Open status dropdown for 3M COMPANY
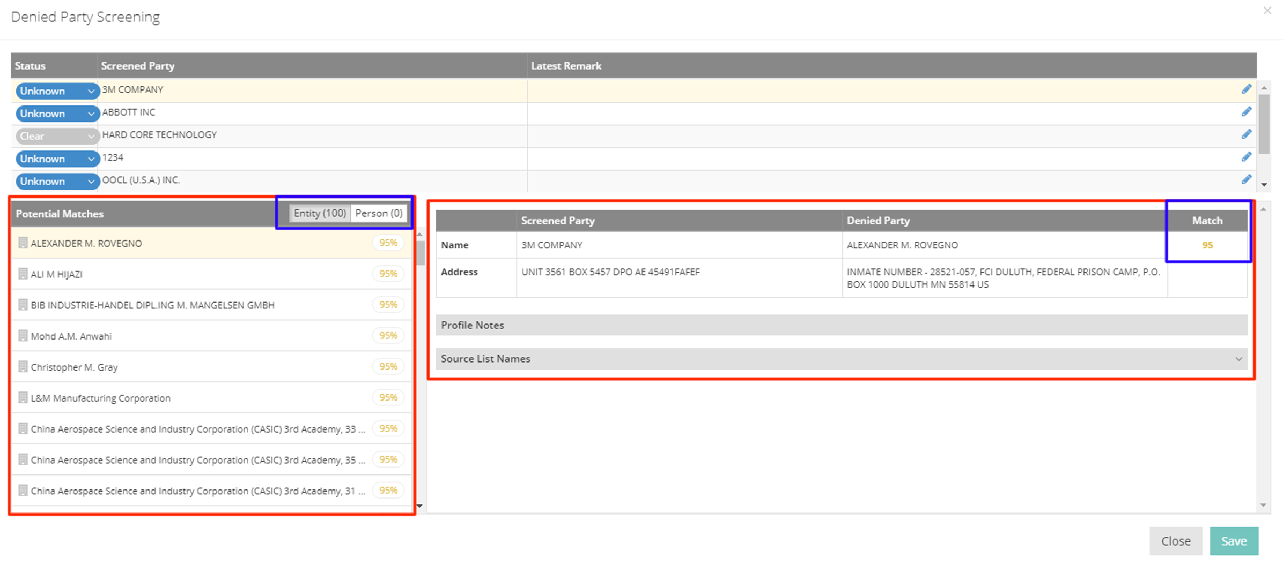 tap(56, 91)
